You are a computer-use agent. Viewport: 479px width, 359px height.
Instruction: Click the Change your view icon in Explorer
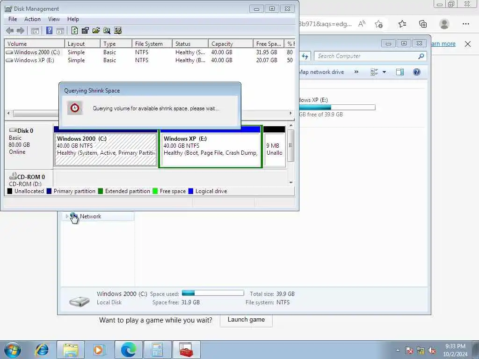point(374,72)
